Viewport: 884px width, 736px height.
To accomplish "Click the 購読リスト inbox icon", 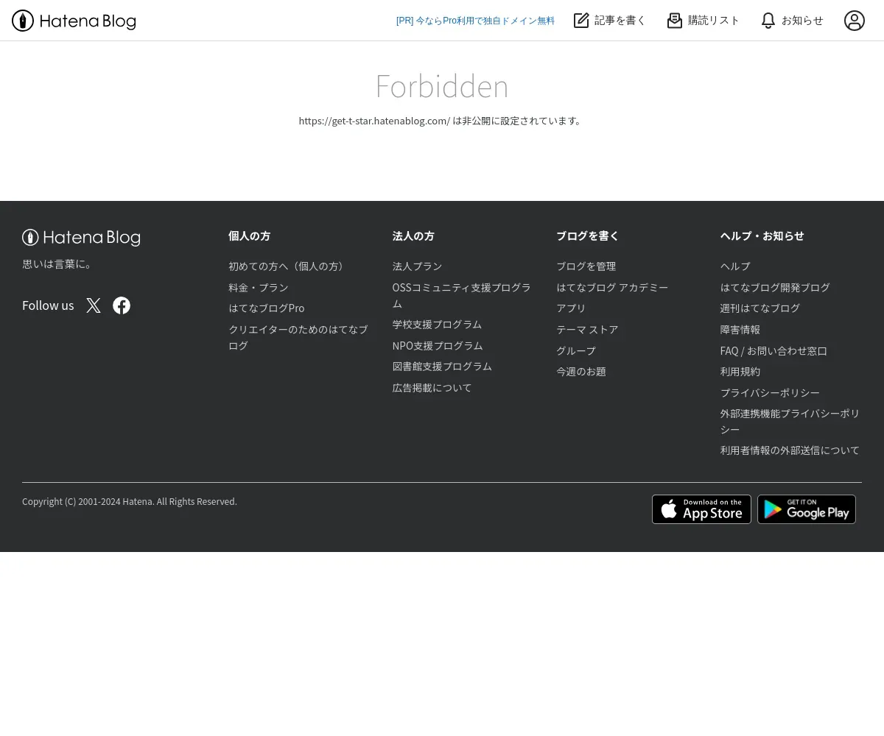I will point(675,21).
